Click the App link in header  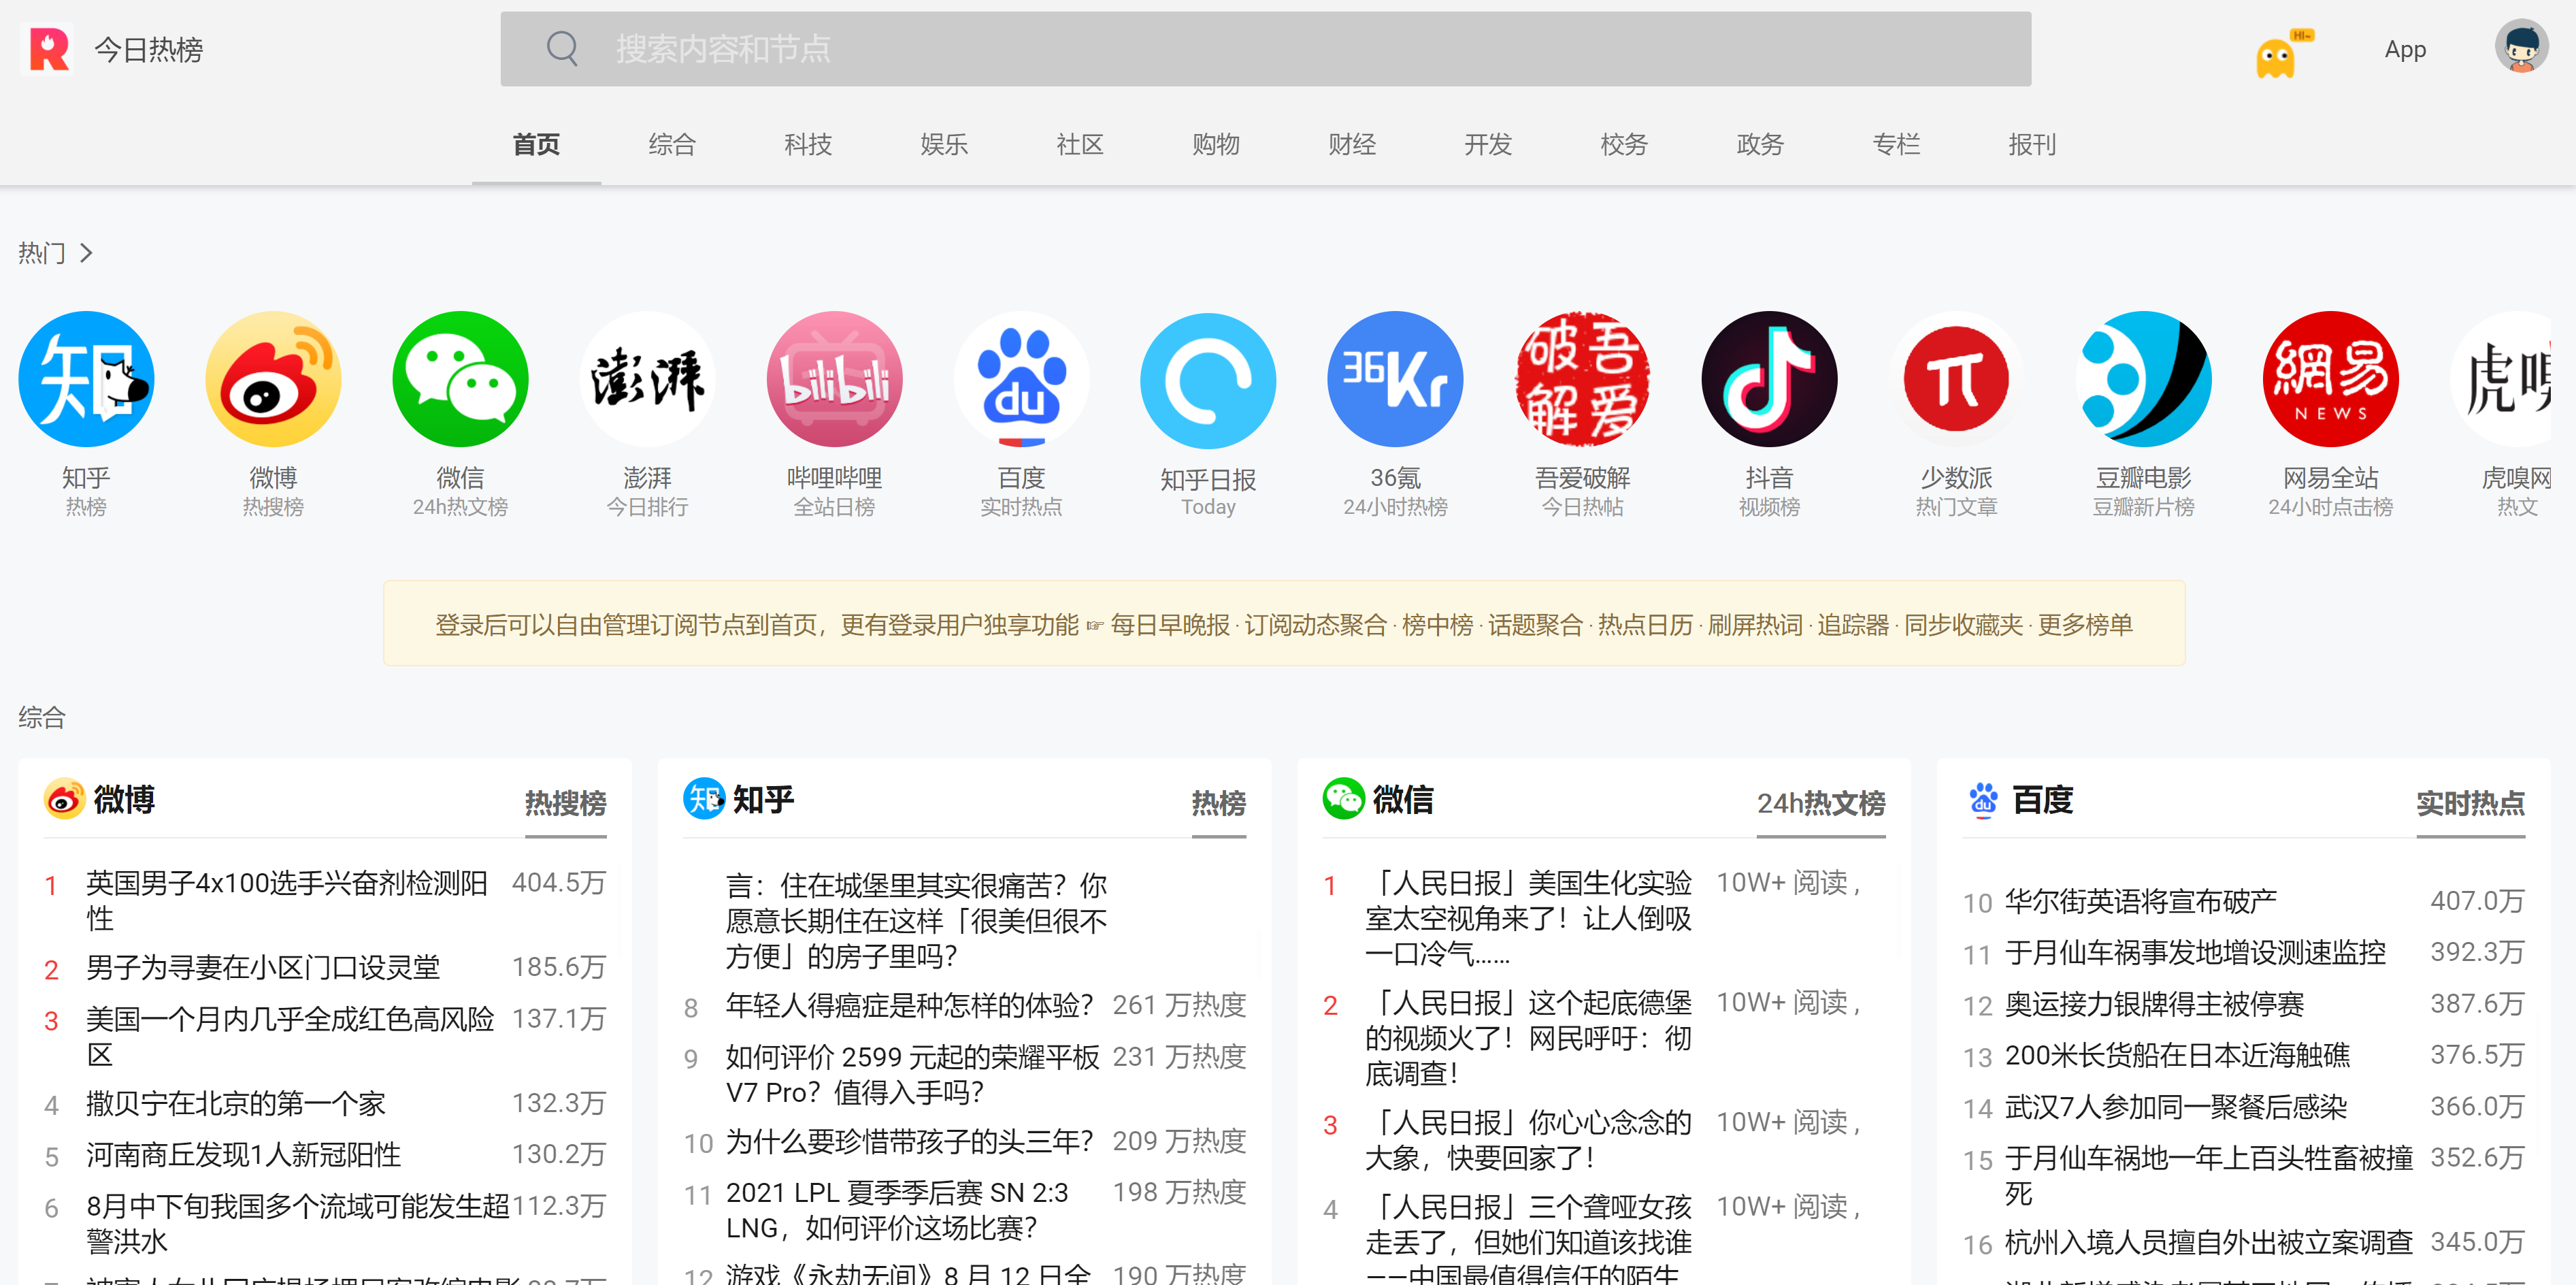pos(2405,49)
